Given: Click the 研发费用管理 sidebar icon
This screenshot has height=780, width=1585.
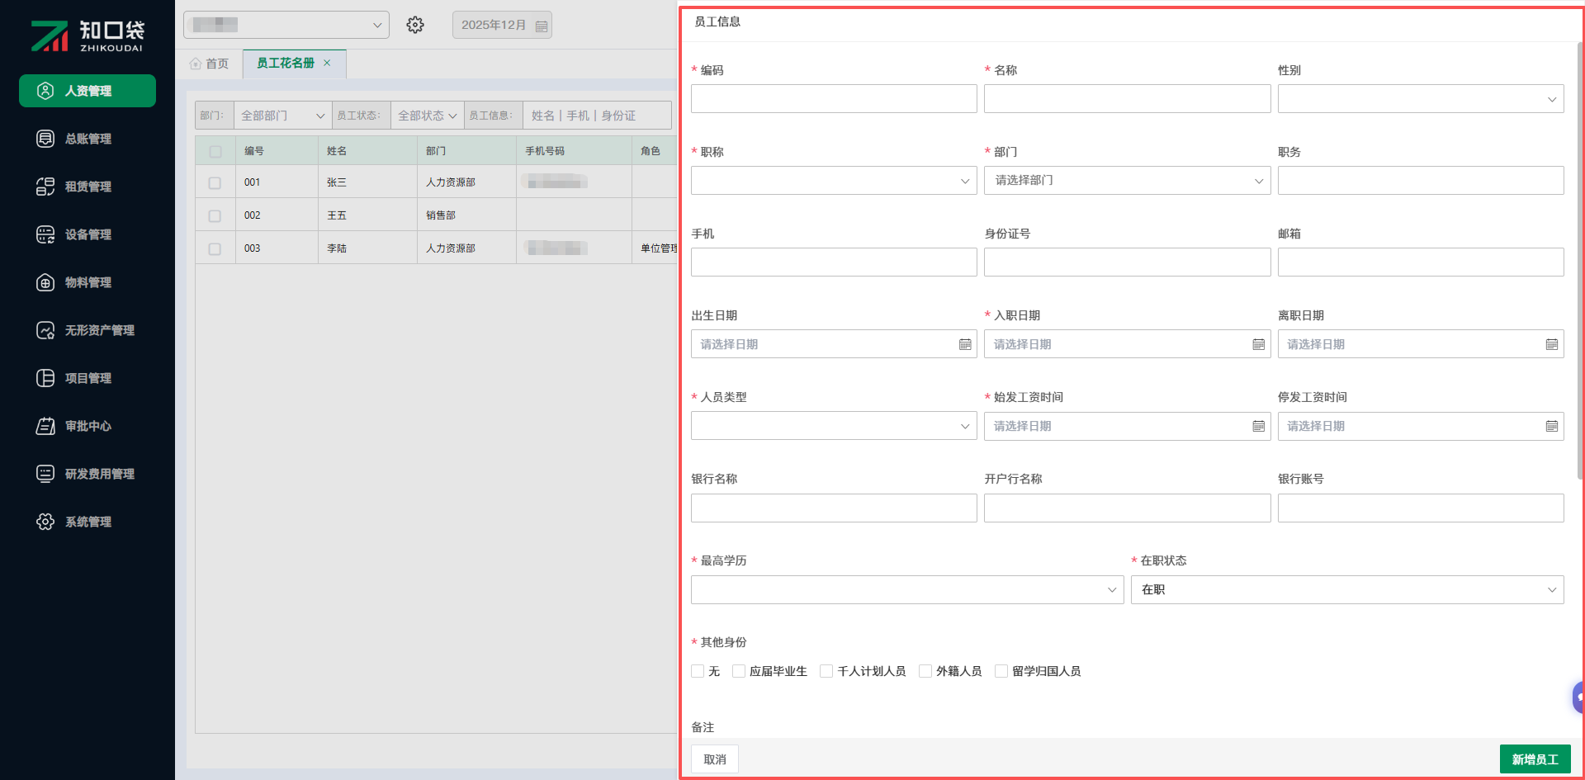Looking at the screenshot, I should pyautogui.click(x=45, y=474).
